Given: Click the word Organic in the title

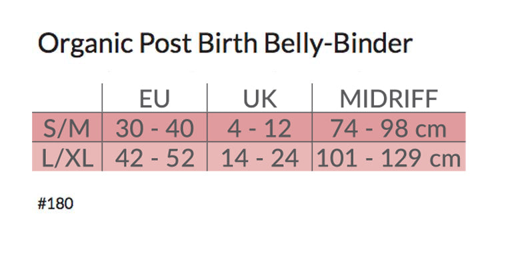Looking at the screenshot, I should click(85, 45).
